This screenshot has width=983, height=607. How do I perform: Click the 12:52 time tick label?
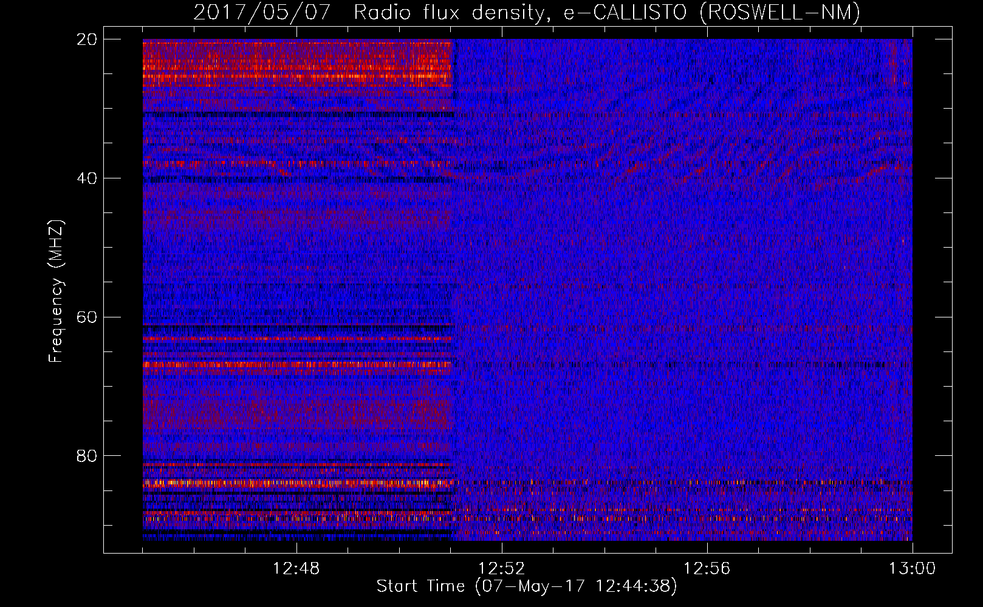(501, 569)
